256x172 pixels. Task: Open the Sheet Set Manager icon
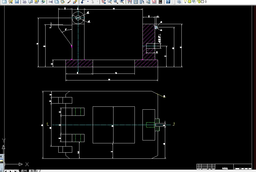pyautogui.click(x=148, y=2)
